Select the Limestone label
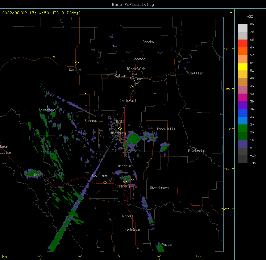 click(47, 110)
